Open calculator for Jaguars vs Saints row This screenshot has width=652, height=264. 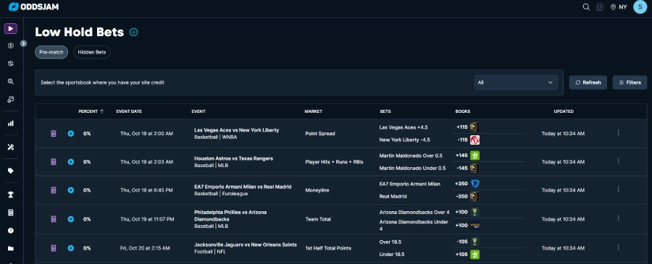53,248
